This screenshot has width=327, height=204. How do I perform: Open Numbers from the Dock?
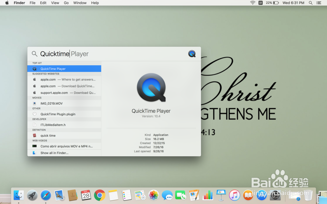point(208,195)
